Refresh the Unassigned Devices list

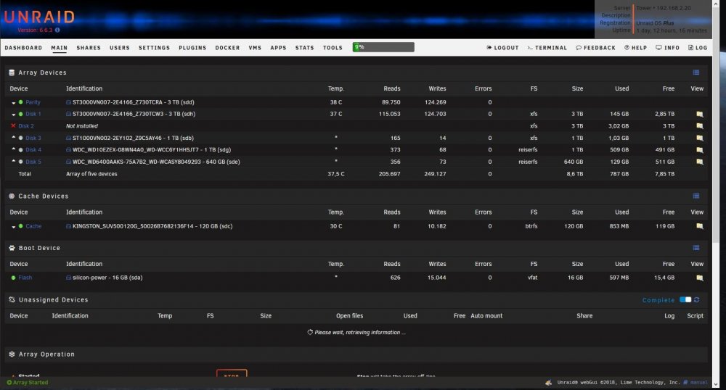[696, 300]
